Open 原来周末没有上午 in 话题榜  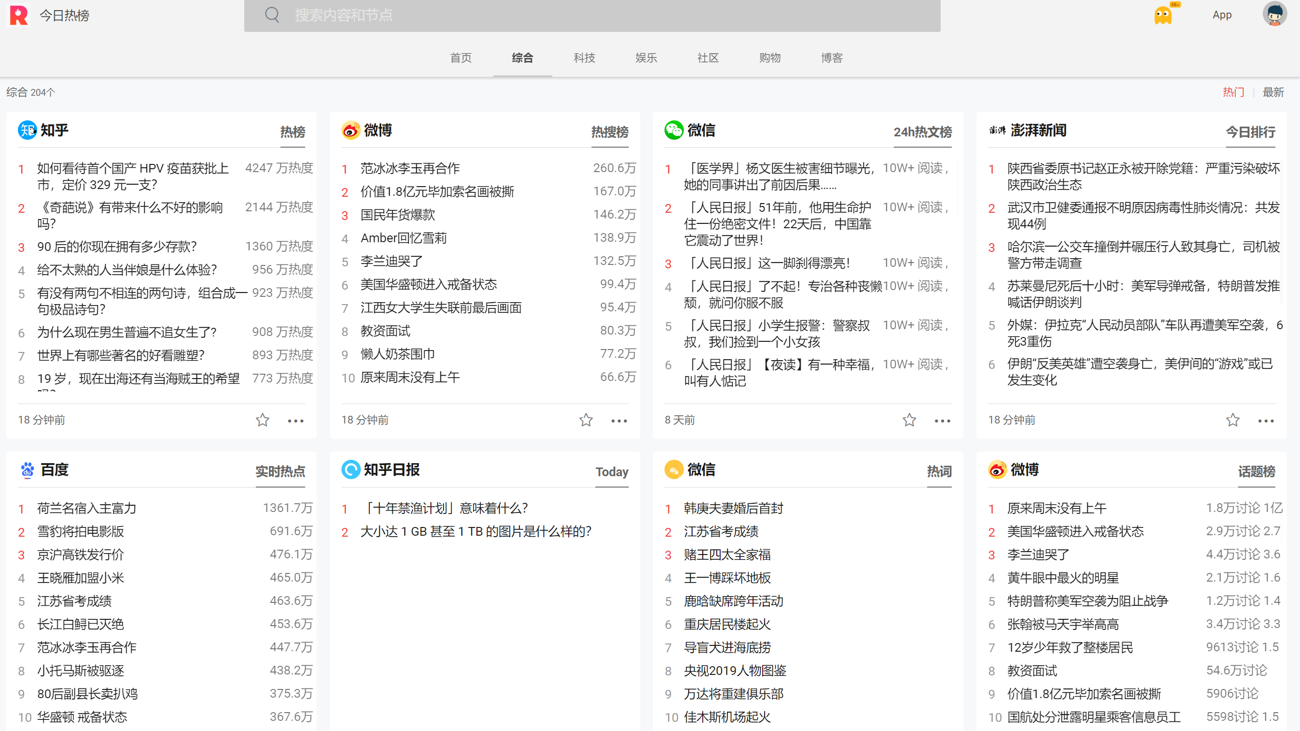(x=1057, y=509)
